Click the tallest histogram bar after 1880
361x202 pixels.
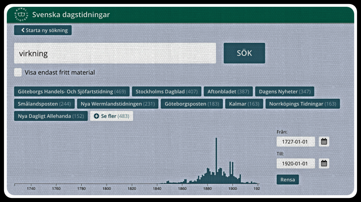pyautogui.click(x=217, y=160)
